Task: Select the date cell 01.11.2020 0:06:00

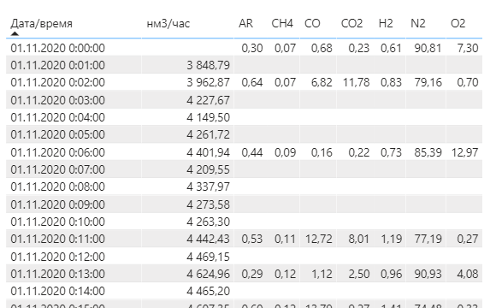Action: (57, 152)
